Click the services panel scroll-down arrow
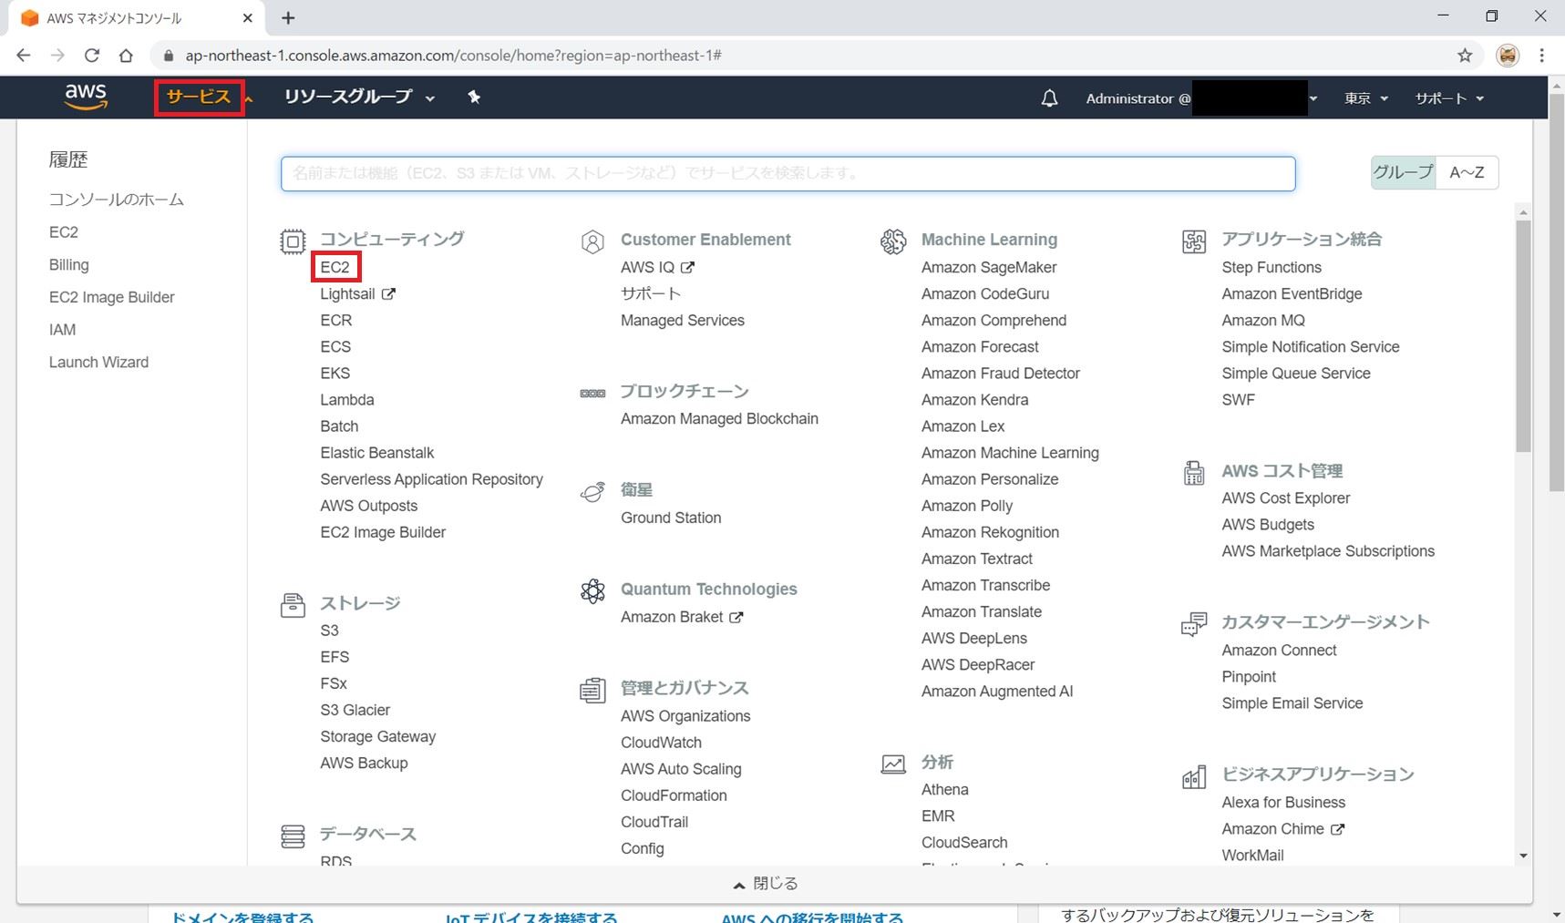This screenshot has width=1565, height=923. 1523,856
